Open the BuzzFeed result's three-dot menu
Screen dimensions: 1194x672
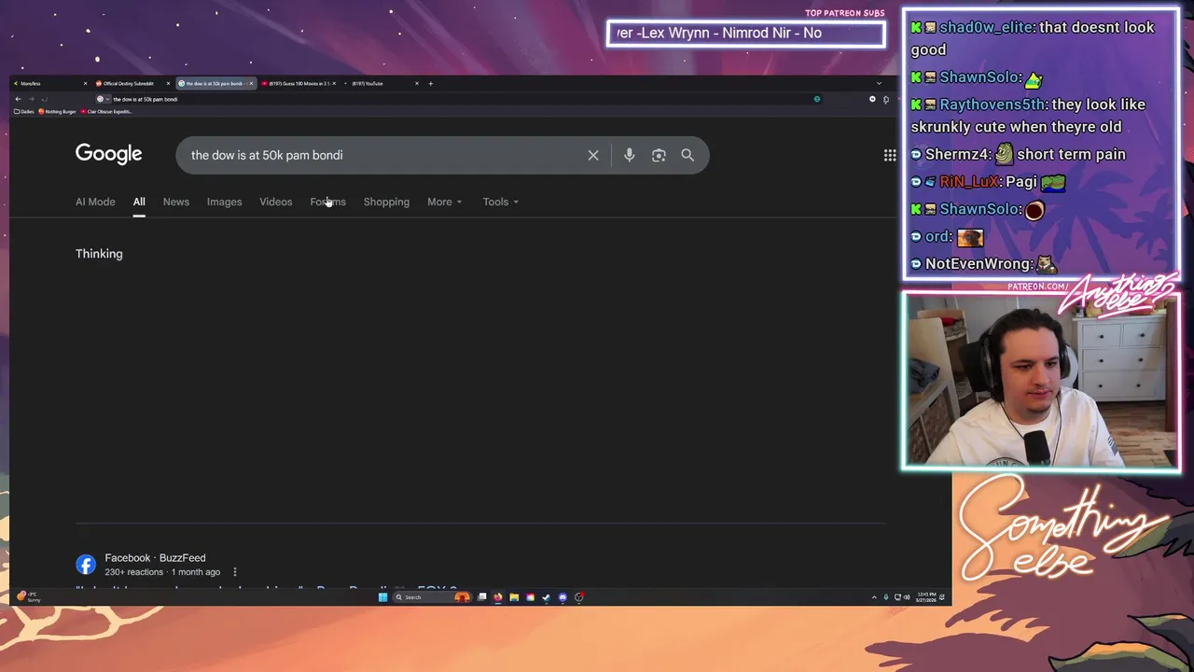(235, 572)
